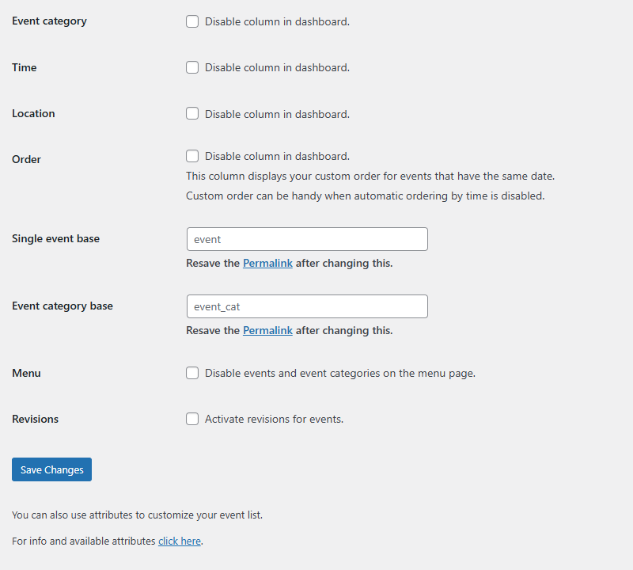Click the 'Single event base' label
The width and height of the screenshot is (633, 570).
[x=55, y=238]
